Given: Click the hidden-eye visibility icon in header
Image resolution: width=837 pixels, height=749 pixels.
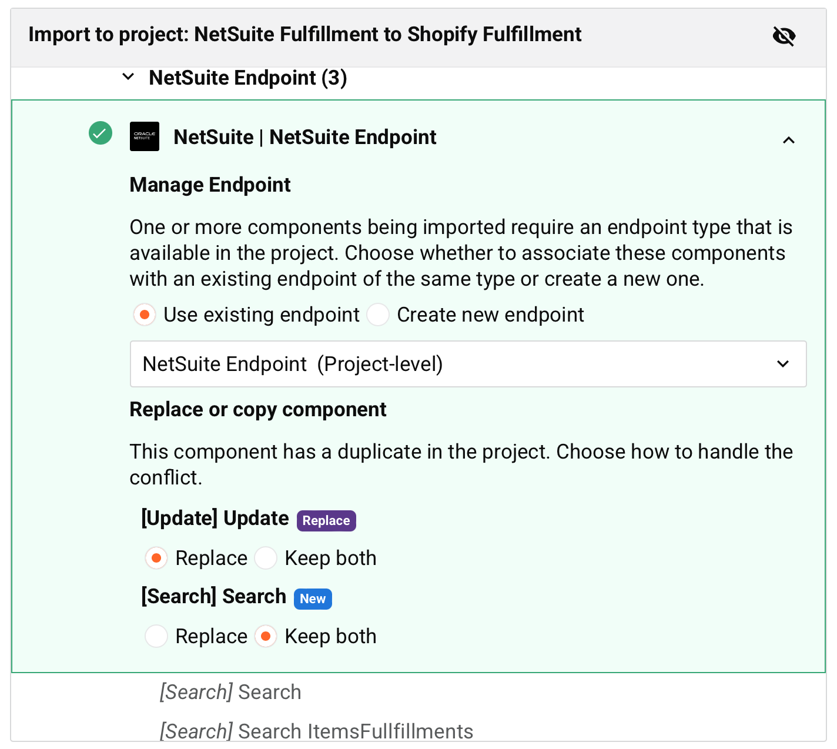Looking at the screenshot, I should pyautogui.click(x=784, y=36).
